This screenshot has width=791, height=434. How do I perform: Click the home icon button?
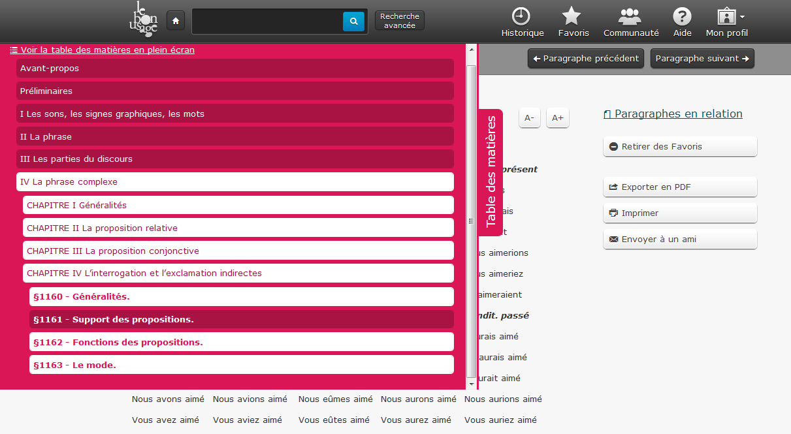coord(175,21)
